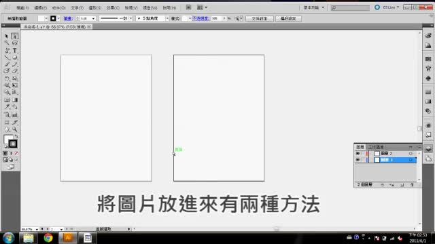Open stroke color dropdown in control bar
This screenshot has width=435, height=244.
(58, 18)
